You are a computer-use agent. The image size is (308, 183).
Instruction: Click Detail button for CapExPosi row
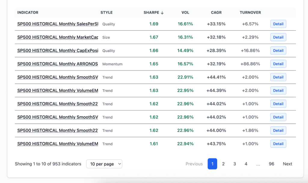coord(278,51)
